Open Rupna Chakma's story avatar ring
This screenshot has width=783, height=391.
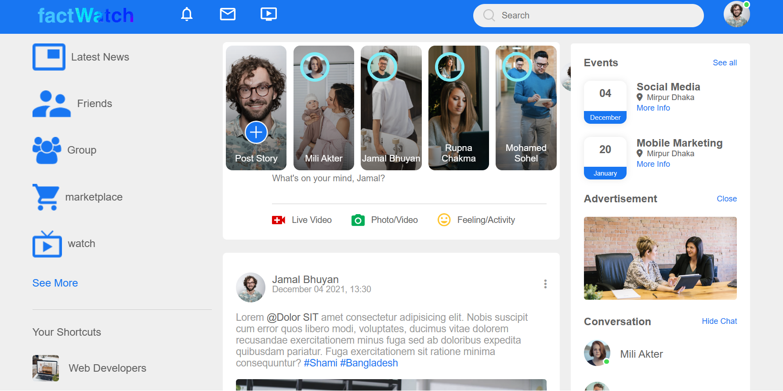(449, 67)
